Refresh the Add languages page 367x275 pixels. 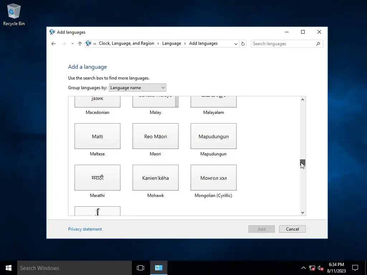[x=243, y=44]
